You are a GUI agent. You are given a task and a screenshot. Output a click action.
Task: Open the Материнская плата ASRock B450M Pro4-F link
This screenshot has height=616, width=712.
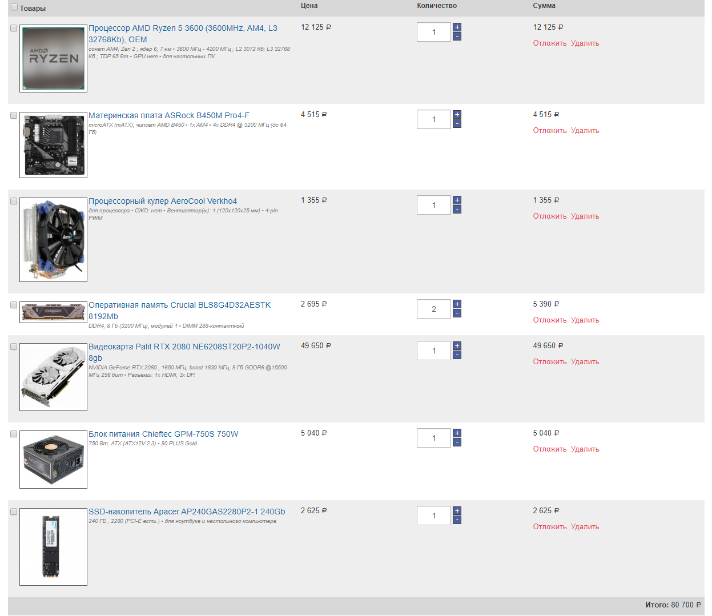169,115
